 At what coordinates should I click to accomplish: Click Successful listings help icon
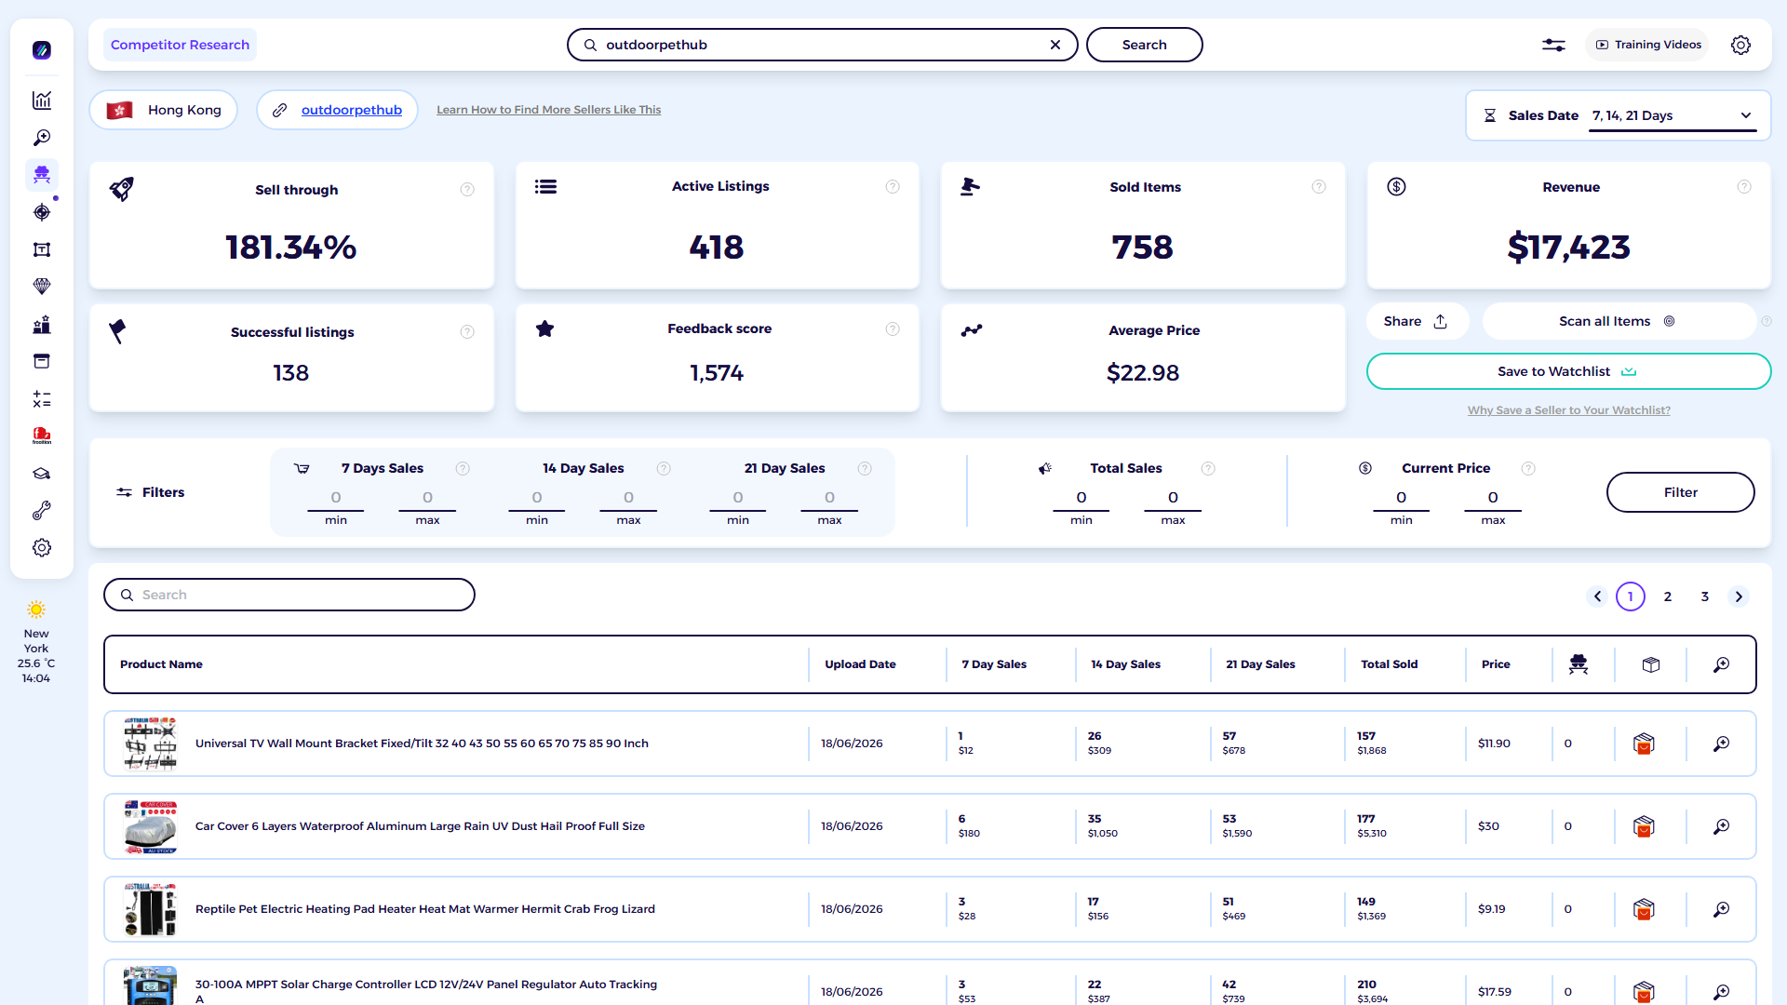pyautogui.click(x=467, y=332)
